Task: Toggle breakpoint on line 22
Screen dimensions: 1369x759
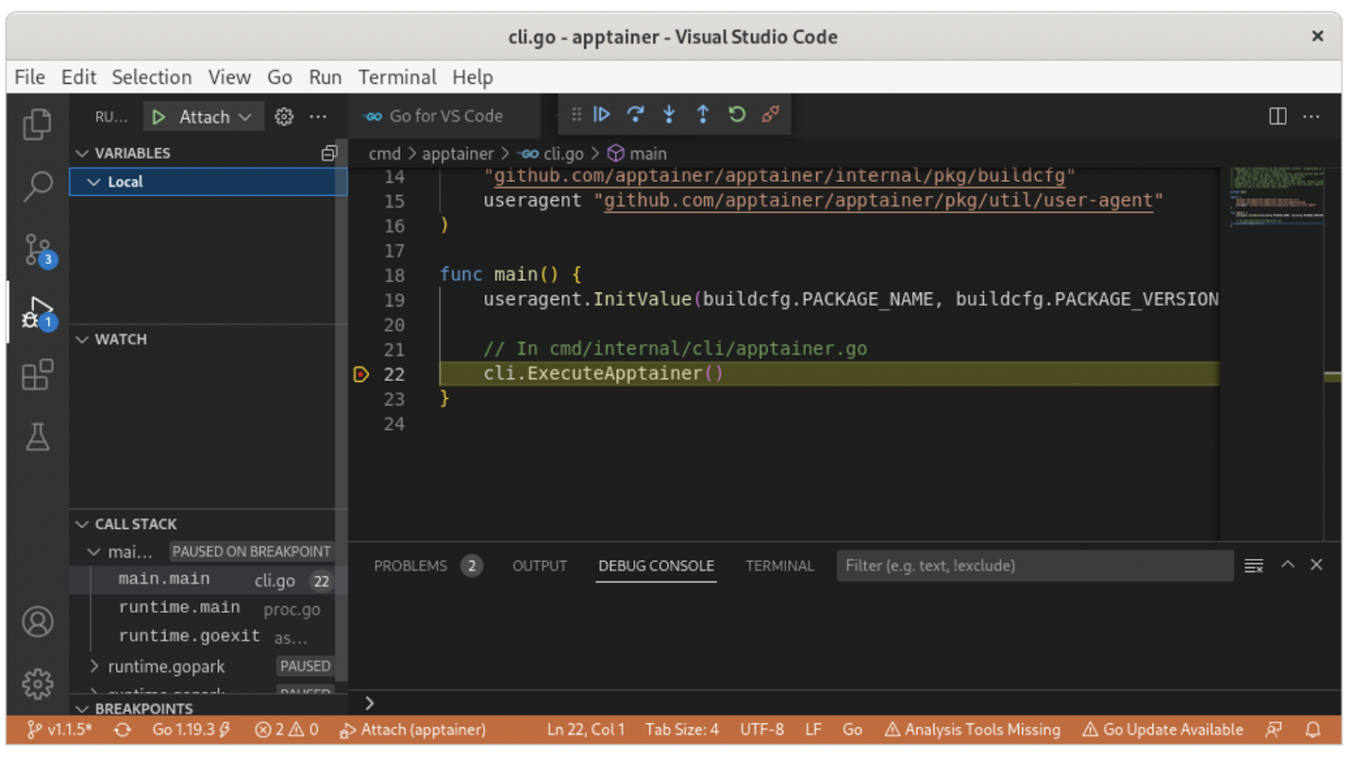Action: tap(361, 374)
